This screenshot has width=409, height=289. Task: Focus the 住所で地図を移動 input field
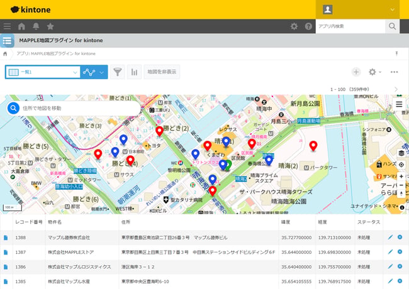pyautogui.click(x=79, y=108)
